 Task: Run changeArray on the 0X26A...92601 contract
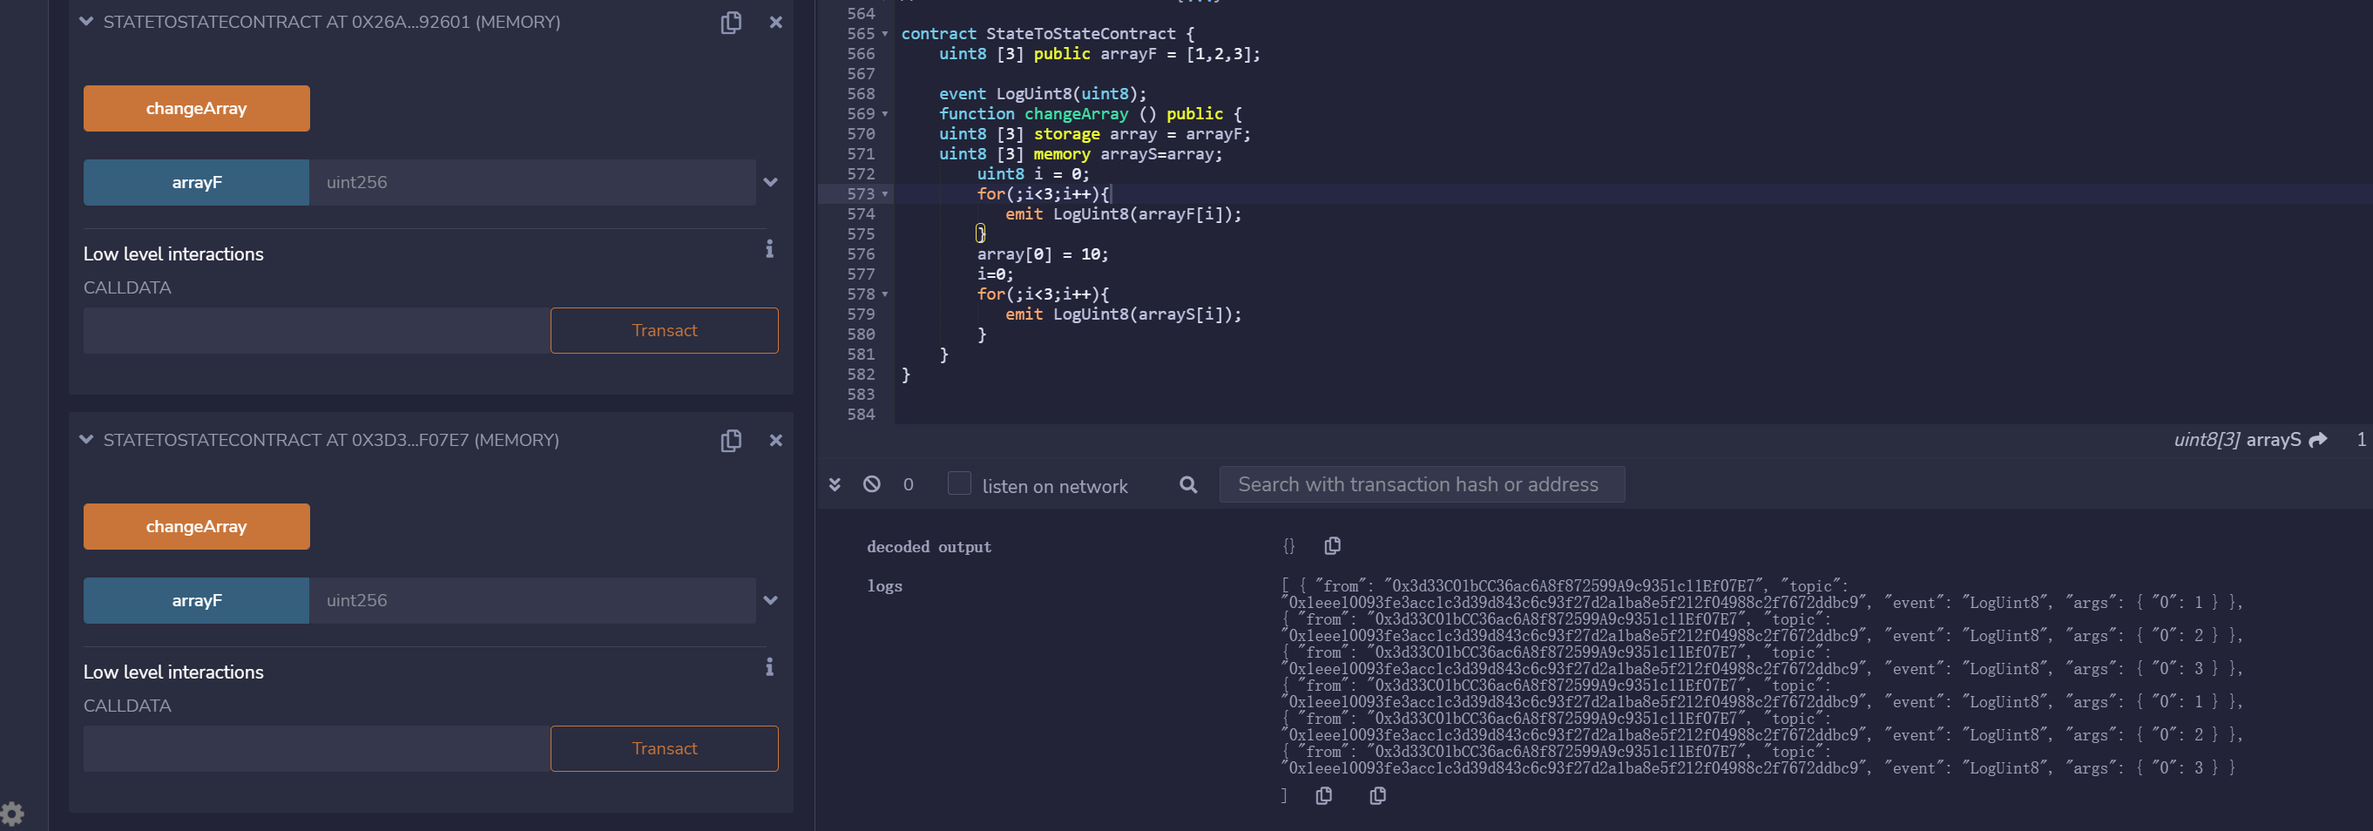pyautogui.click(x=196, y=109)
